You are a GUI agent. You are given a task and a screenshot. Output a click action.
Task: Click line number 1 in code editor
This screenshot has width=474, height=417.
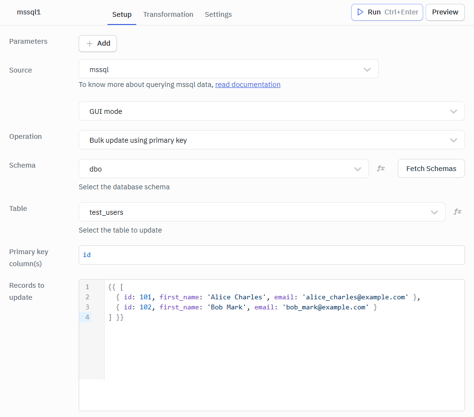(87, 287)
